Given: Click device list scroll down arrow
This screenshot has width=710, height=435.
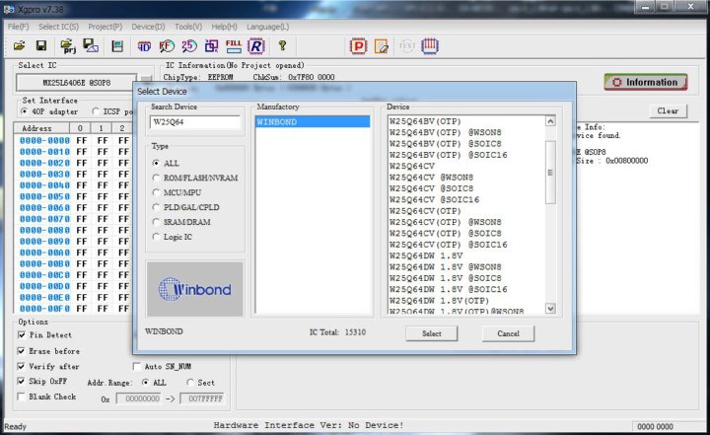Looking at the screenshot, I should [550, 309].
